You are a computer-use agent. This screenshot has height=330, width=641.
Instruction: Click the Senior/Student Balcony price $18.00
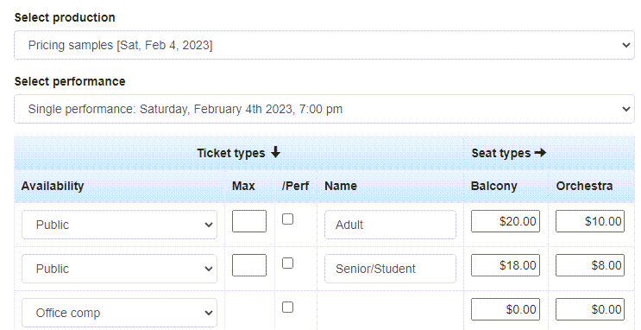click(506, 265)
